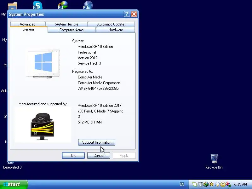Open the EN language indicator

pyautogui.click(x=182, y=184)
